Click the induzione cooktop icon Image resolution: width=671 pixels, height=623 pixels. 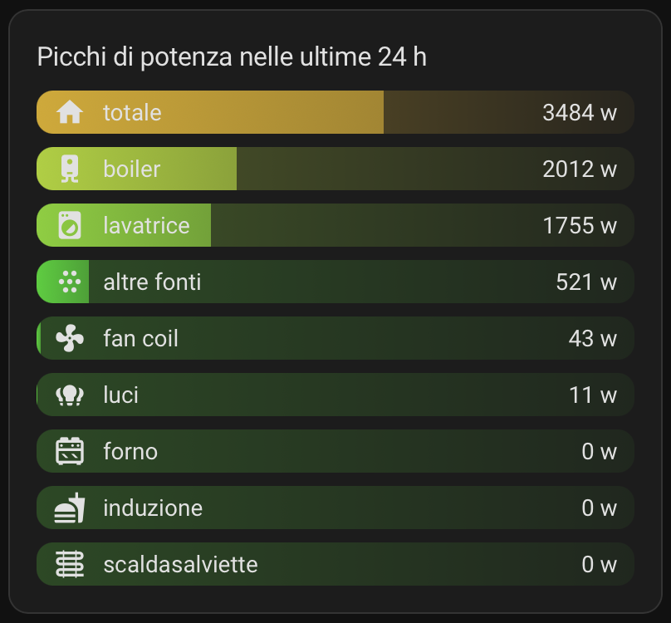70,508
